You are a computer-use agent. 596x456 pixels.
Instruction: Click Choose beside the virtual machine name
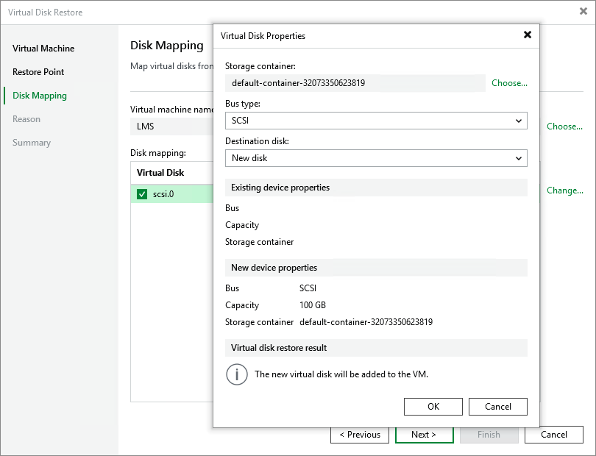click(x=564, y=127)
